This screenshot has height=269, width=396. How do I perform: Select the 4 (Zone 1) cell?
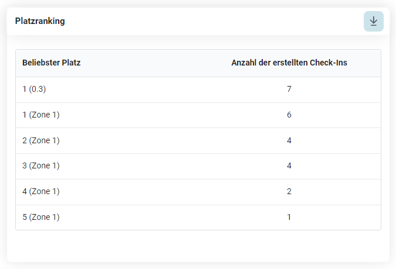coord(41,191)
